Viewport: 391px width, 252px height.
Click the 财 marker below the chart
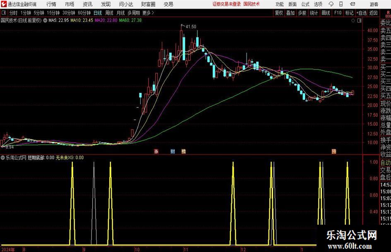[173, 151]
